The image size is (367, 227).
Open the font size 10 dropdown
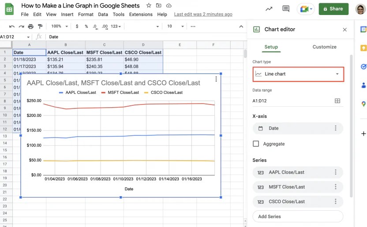point(175,26)
